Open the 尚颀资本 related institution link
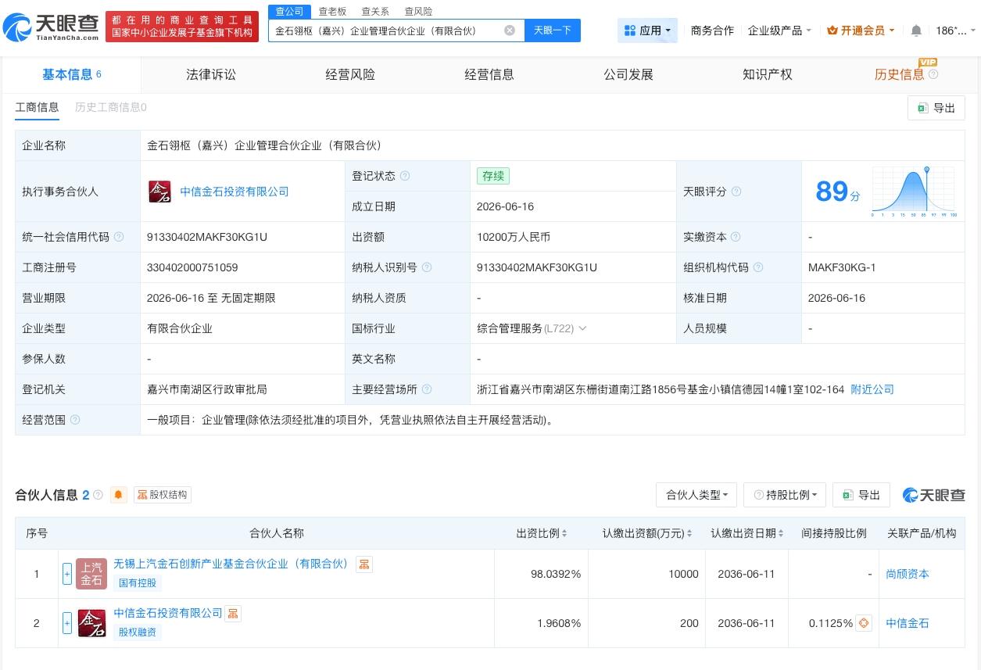The width and height of the screenshot is (981, 670). pos(908,574)
